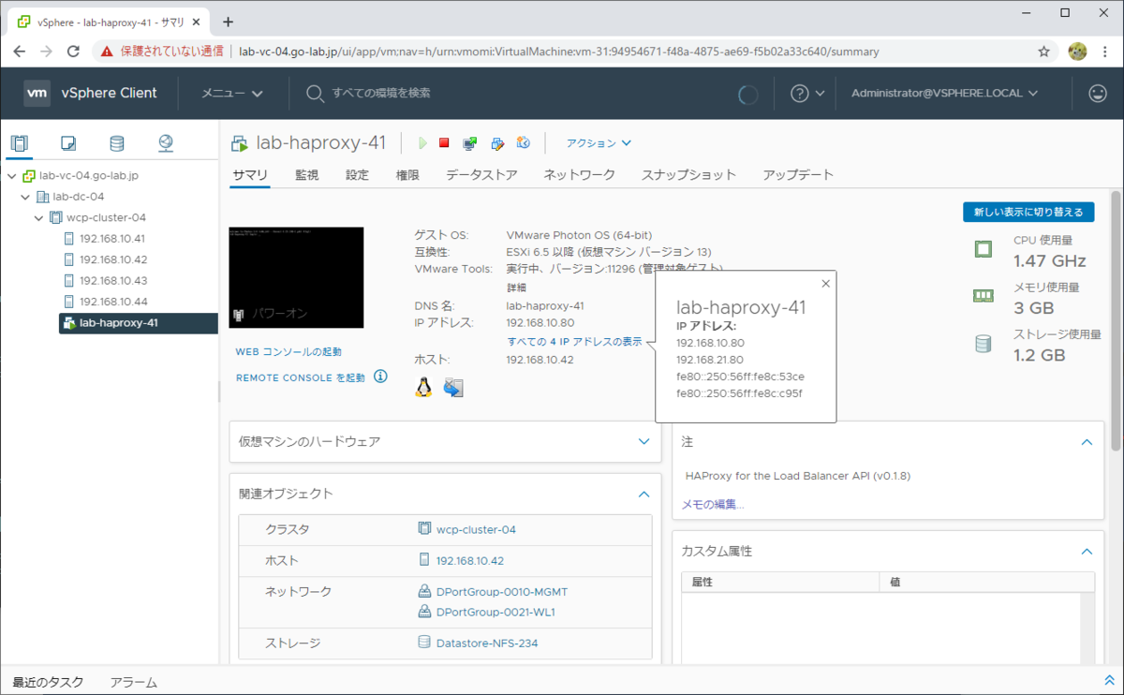Launch console via monitor toolbar icon
This screenshot has height=695, width=1124.
pos(470,143)
